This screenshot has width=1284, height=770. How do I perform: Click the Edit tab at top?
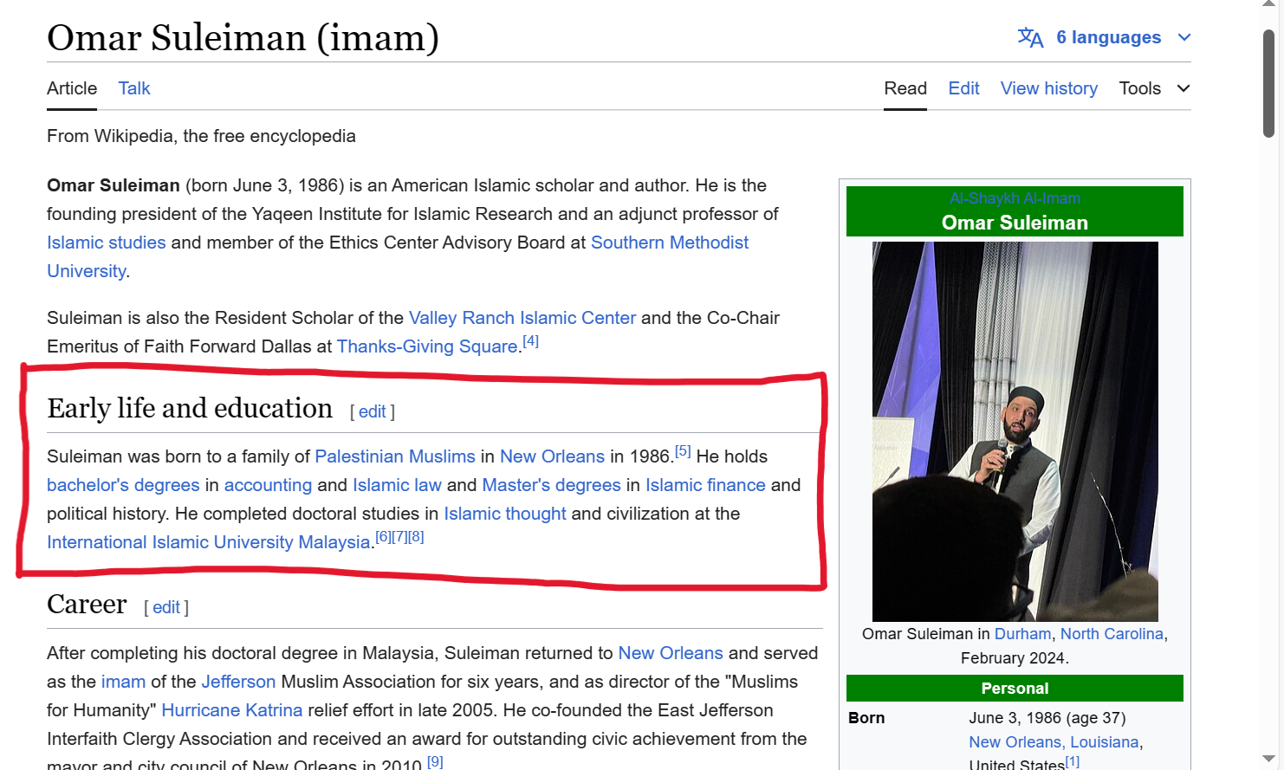pyautogui.click(x=963, y=88)
